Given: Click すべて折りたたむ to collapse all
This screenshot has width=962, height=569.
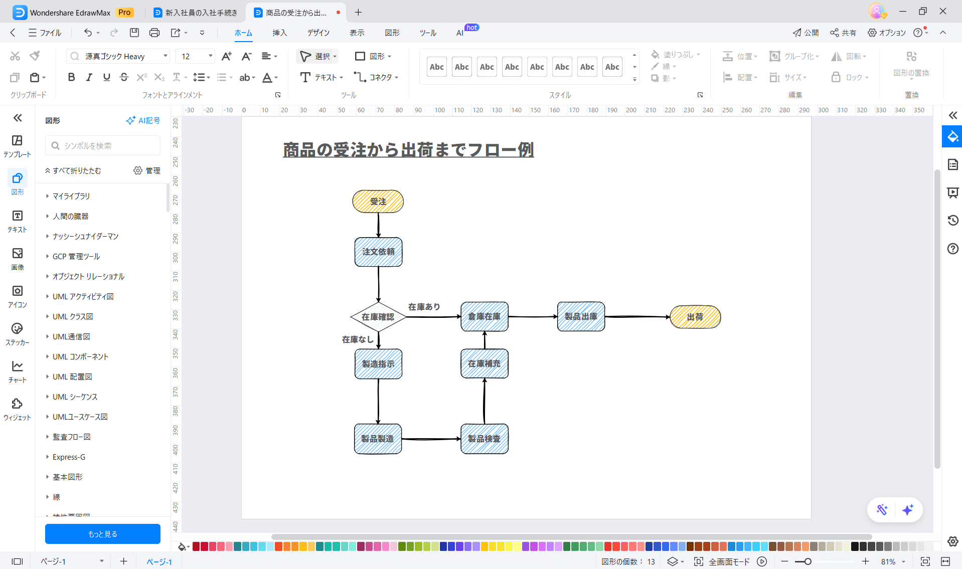Looking at the screenshot, I should (73, 170).
